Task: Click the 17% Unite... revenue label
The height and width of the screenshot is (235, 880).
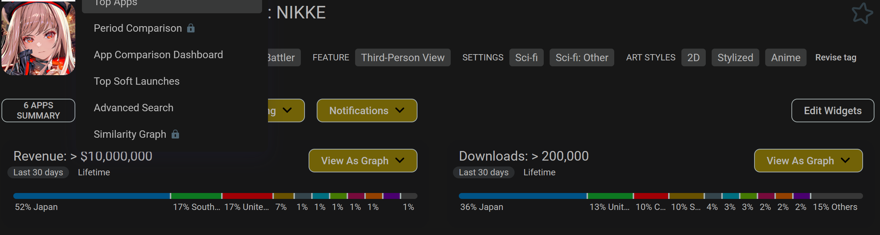Action: tap(247, 207)
